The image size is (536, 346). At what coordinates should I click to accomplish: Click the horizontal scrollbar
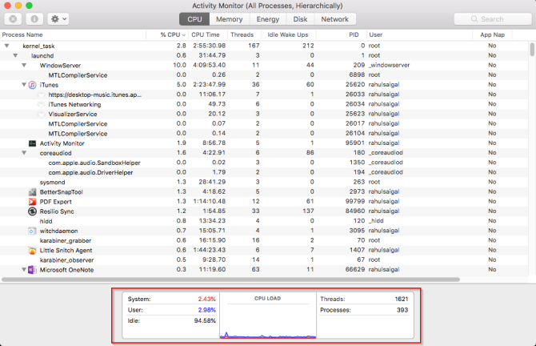(x=230, y=280)
